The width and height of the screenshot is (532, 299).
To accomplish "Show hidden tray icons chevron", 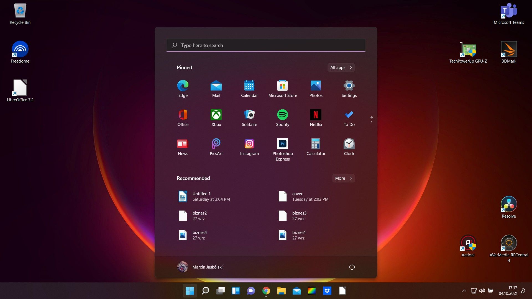I will tap(464, 291).
